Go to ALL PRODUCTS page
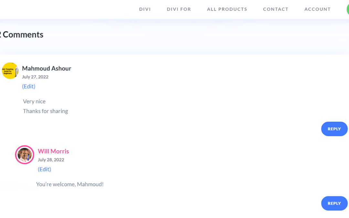 tap(227, 9)
